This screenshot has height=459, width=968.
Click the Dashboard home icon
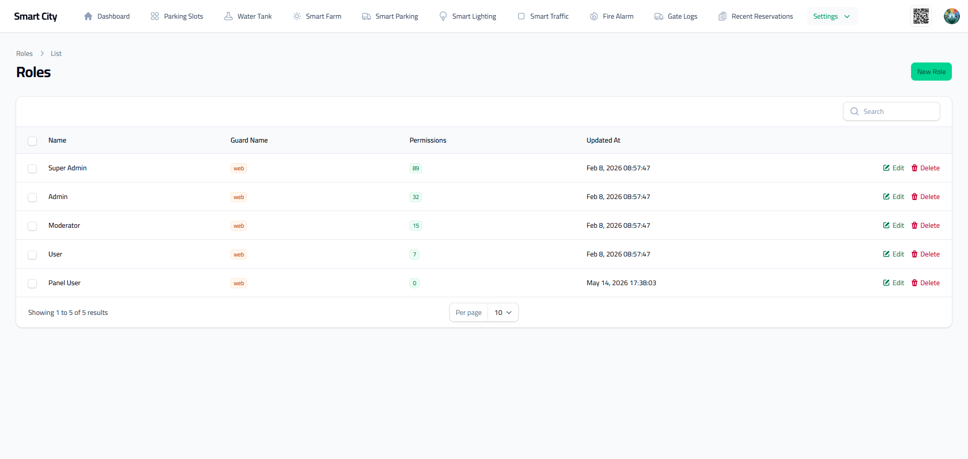click(x=88, y=16)
